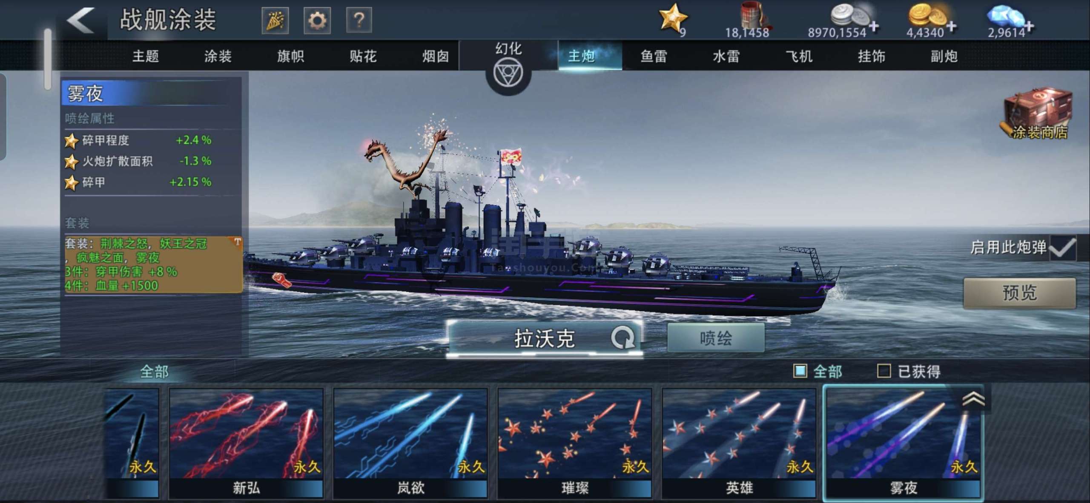Expand the 雾夜 card with the double chevron
1090x503 pixels.
(x=973, y=399)
